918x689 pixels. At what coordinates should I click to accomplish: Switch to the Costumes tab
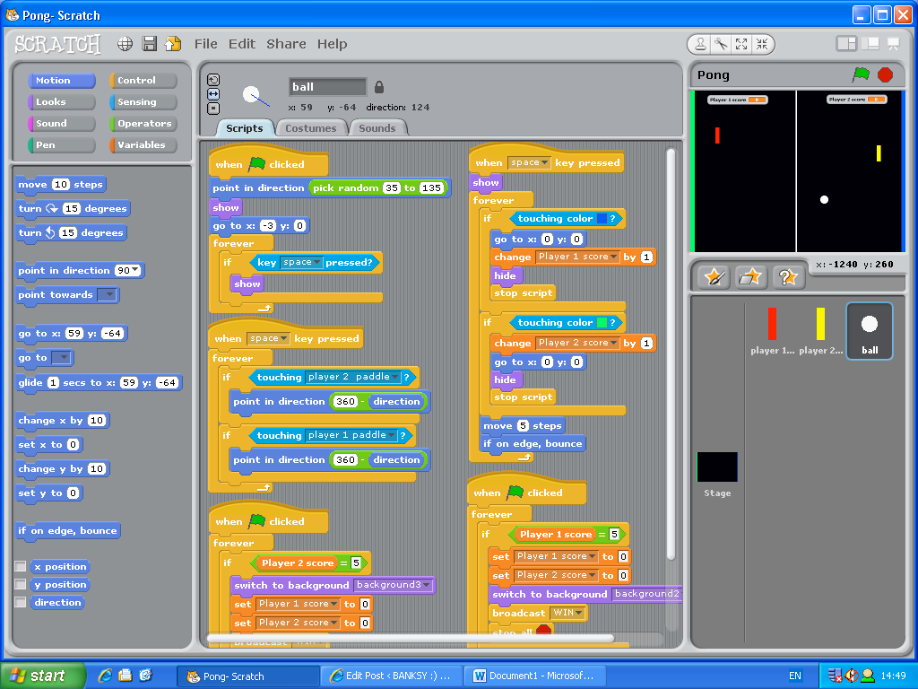(311, 127)
